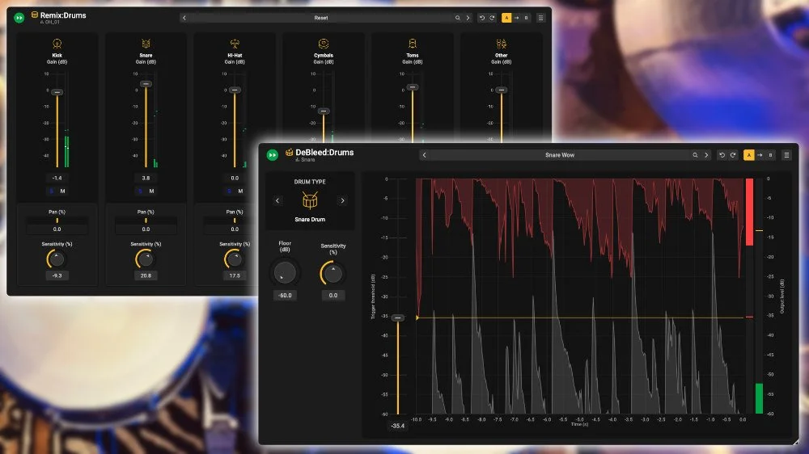Solo the Snare channel
The height and width of the screenshot is (454, 809).
pyautogui.click(x=140, y=191)
